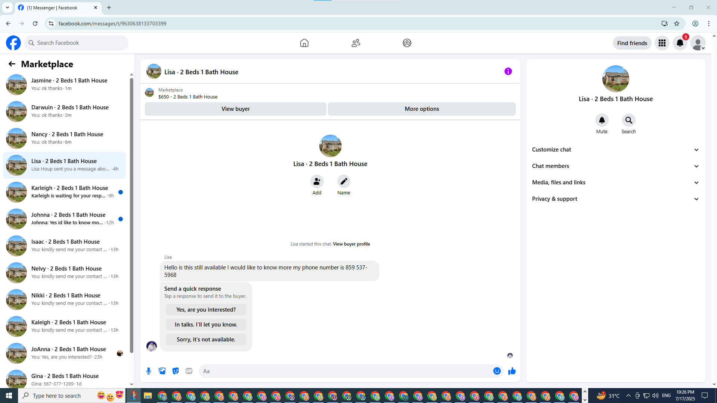The width and height of the screenshot is (717, 403).
Task: Focus the Search Facebook field
Action: point(76,43)
